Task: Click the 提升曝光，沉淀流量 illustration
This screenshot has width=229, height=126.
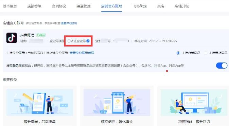Action: pyautogui.click(x=40, y=103)
